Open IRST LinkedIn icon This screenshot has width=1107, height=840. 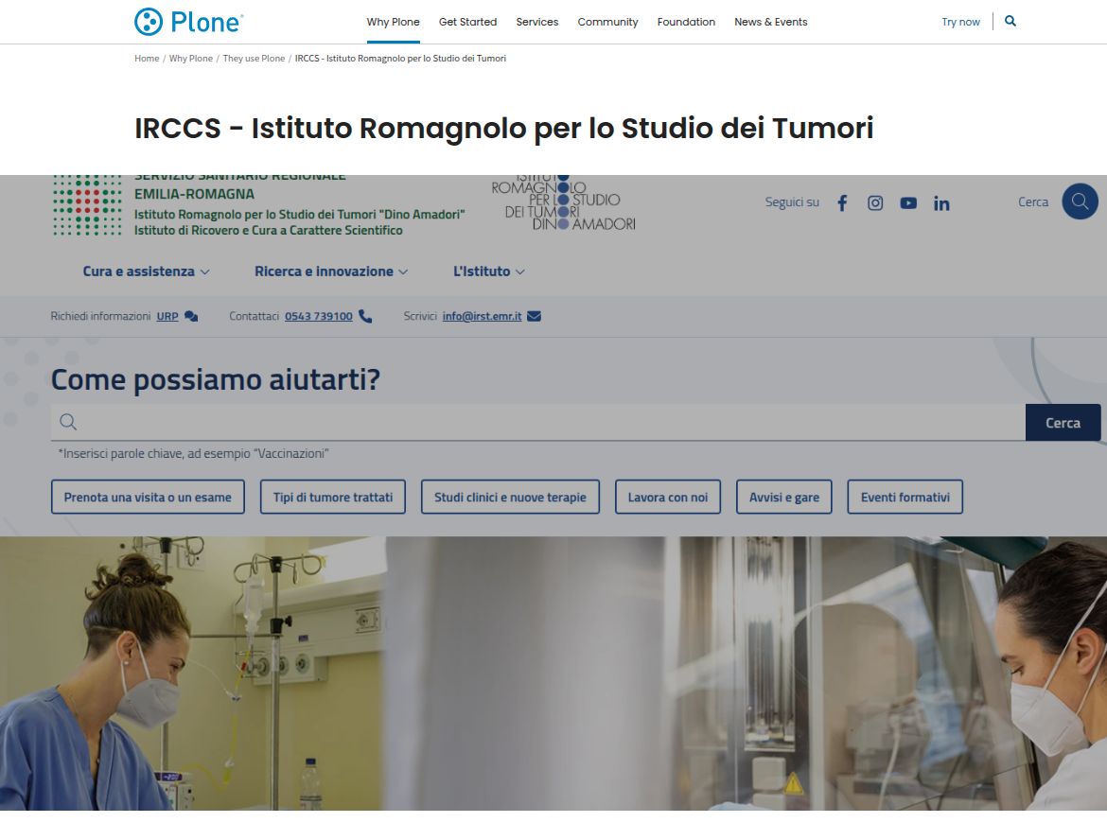pos(941,203)
